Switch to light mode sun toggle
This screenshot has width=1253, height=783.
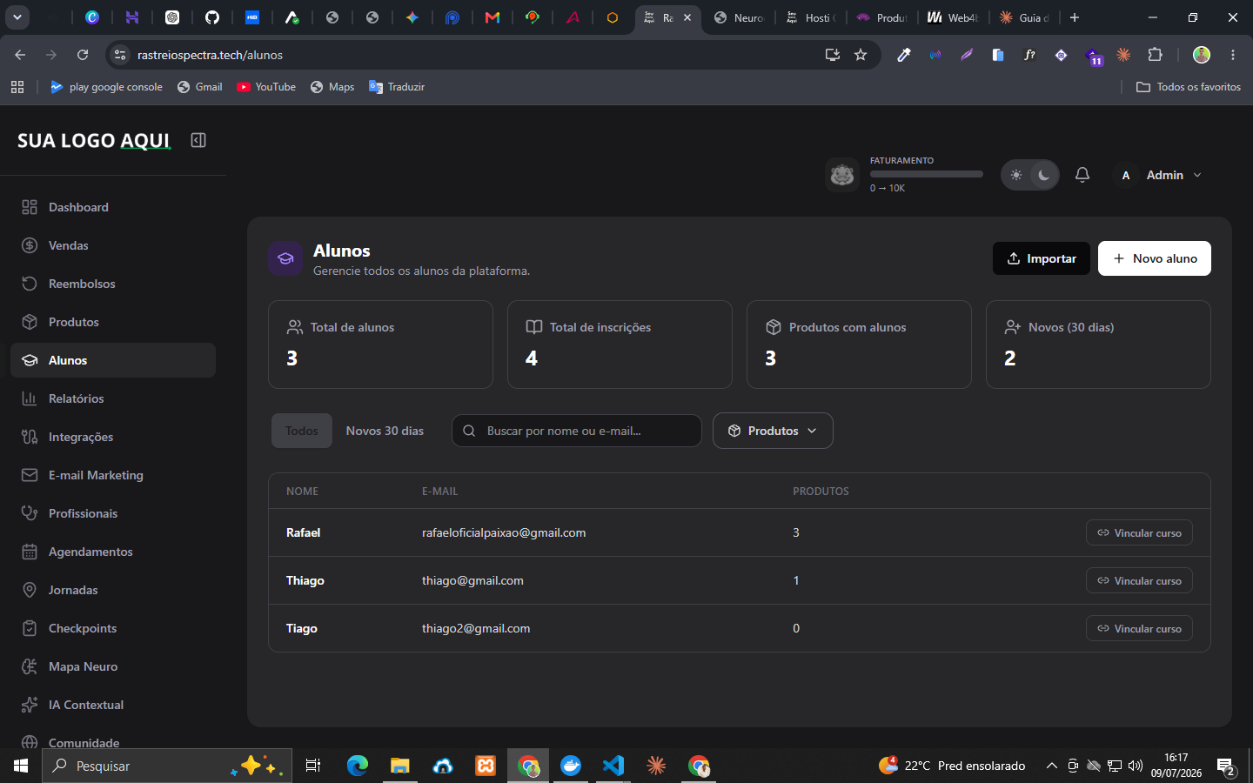point(1016,175)
